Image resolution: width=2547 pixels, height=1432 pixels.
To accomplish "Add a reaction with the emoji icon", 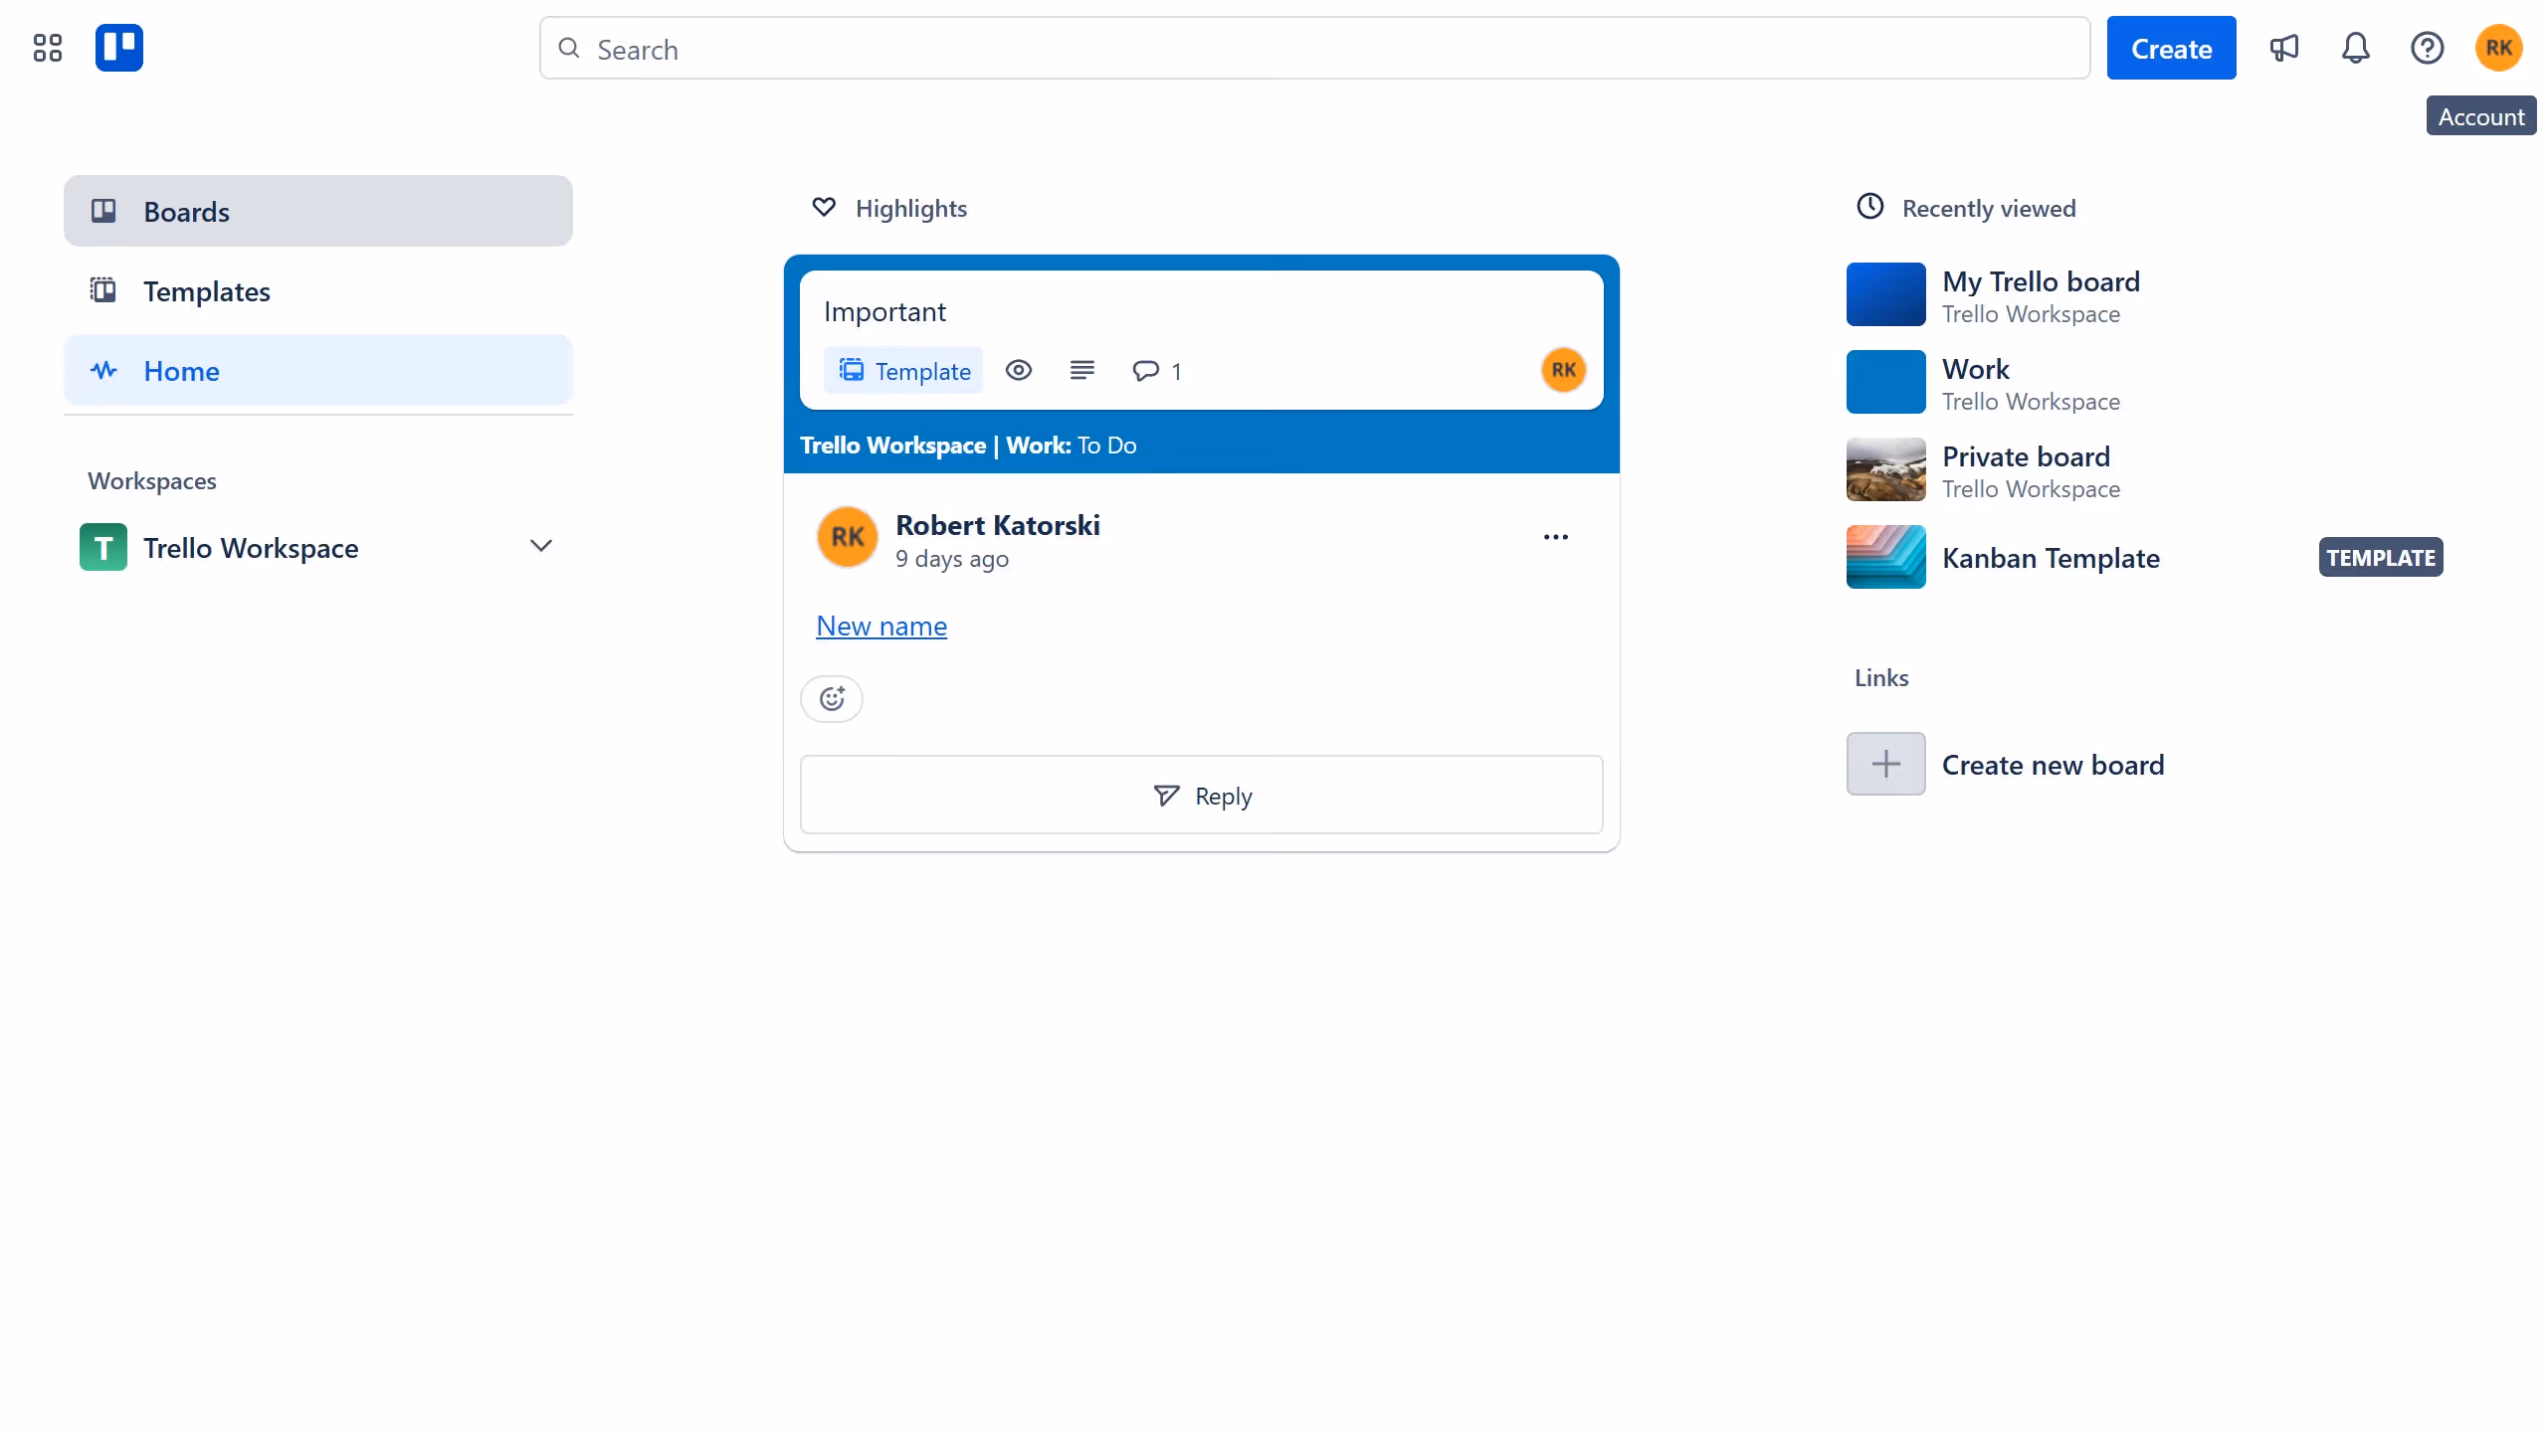I will point(832,699).
